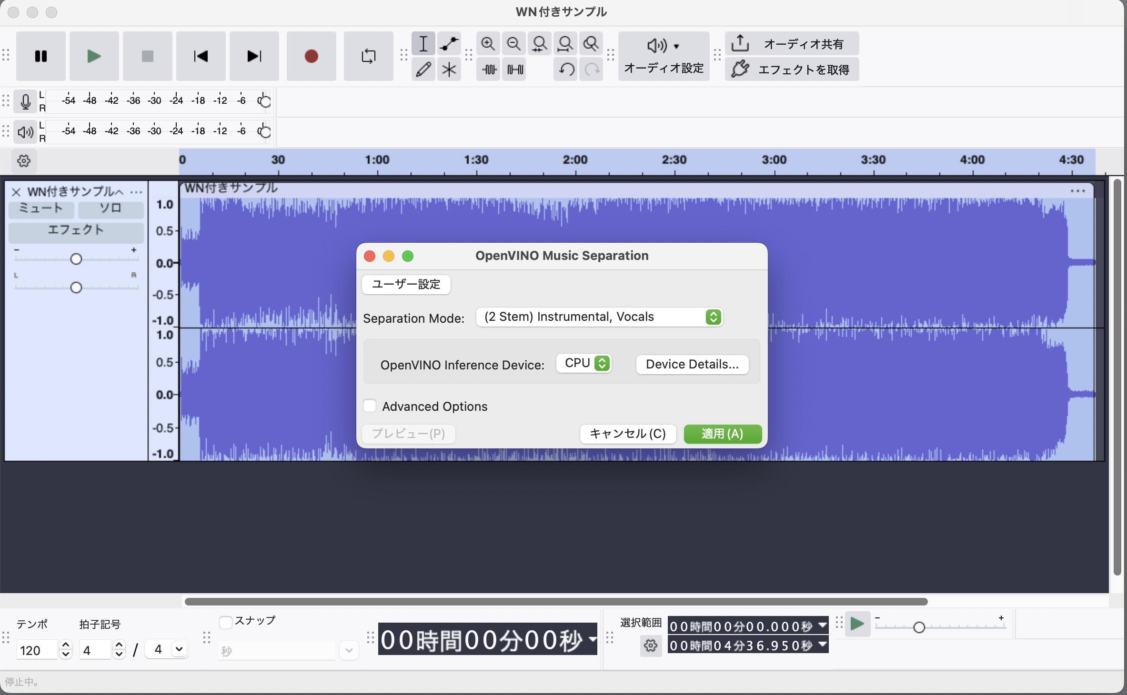Click the Device Details... button
1127x695 pixels.
pyautogui.click(x=692, y=364)
